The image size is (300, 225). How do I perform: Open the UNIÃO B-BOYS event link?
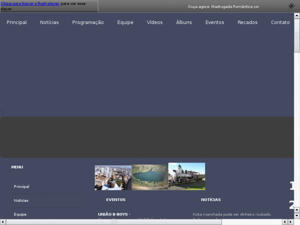click(114, 214)
